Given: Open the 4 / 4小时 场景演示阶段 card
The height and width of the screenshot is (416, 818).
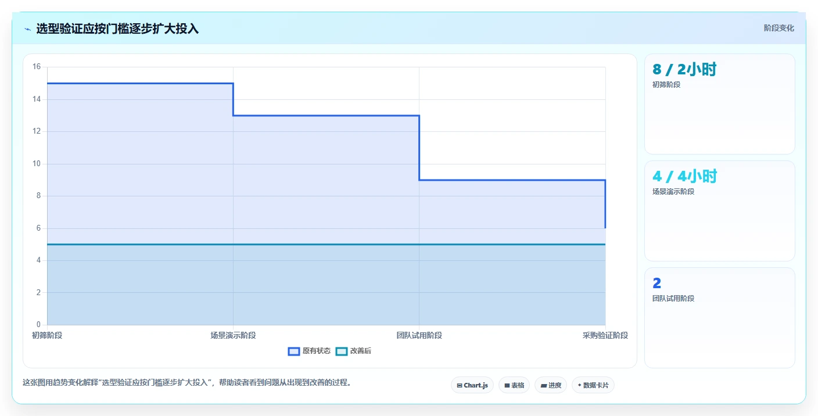Looking at the screenshot, I should (720, 211).
